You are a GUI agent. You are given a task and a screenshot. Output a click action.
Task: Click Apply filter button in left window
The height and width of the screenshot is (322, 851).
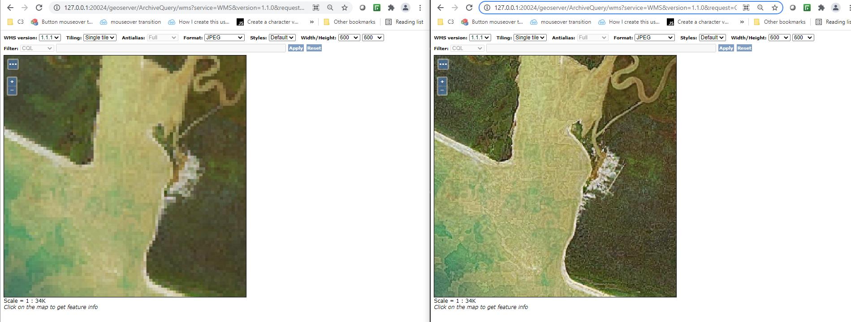296,48
